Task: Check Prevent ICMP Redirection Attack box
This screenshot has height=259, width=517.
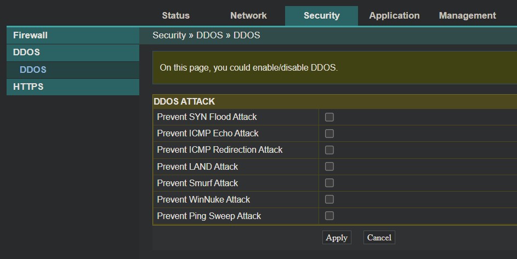Action: tap(329, 150)
